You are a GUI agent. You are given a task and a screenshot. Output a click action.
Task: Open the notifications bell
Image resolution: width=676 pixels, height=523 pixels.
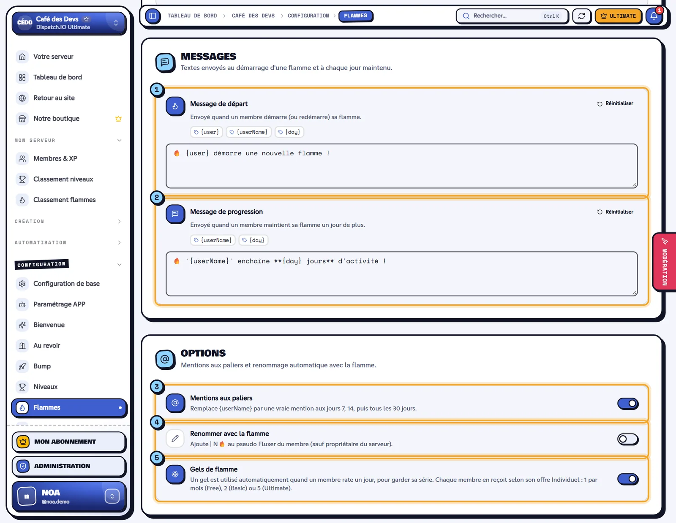click(x=654, y=16)
